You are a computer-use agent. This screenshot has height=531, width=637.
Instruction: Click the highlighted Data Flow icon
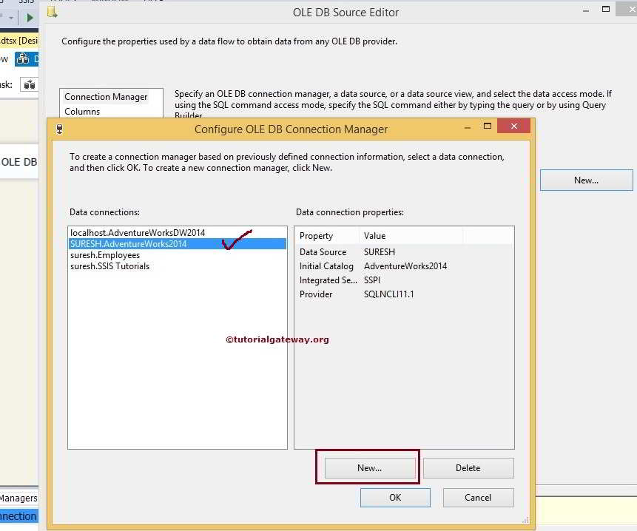[23, 58]
